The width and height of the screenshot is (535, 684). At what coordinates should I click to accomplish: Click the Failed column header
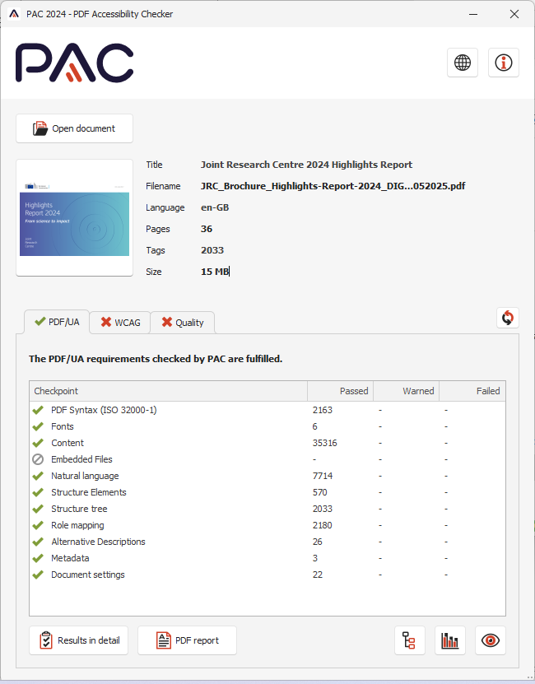pos(472,391)
